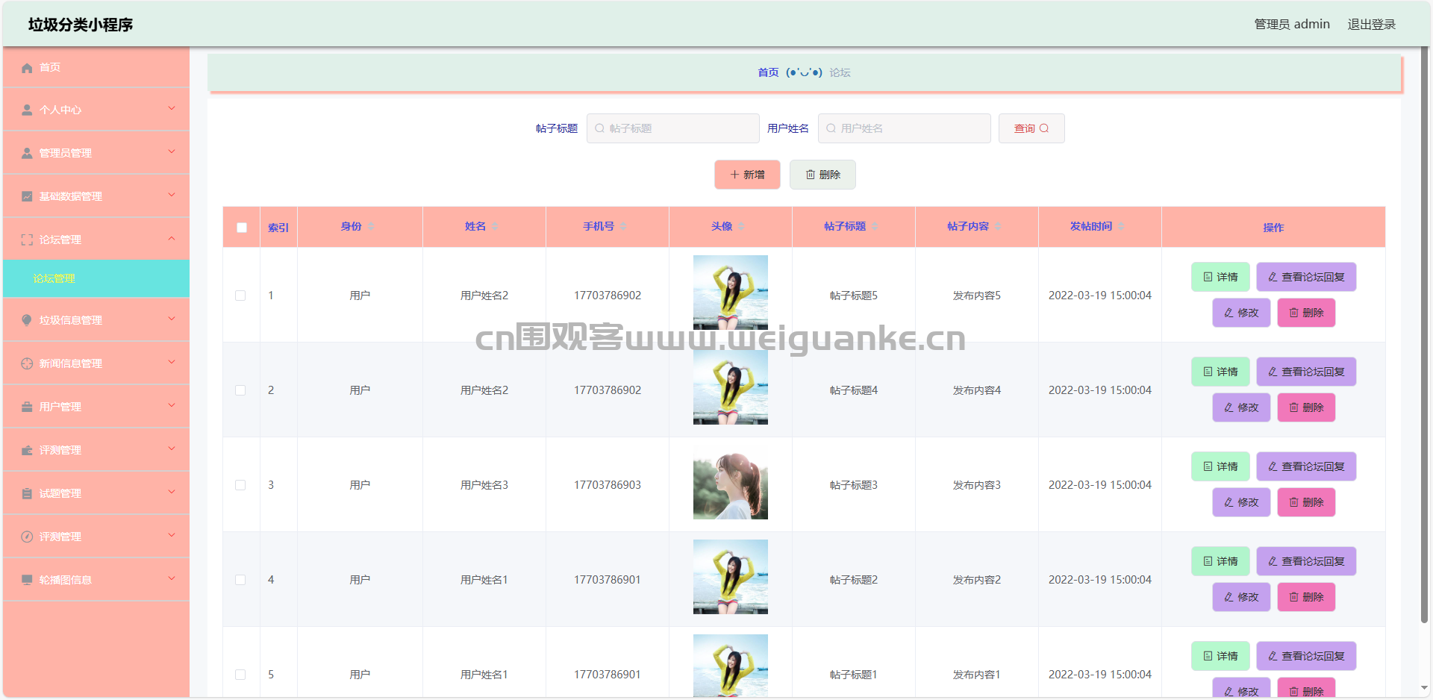Click the person icon next to 个人中心
The image size is (1433, 700).
[x=27, y=110]
